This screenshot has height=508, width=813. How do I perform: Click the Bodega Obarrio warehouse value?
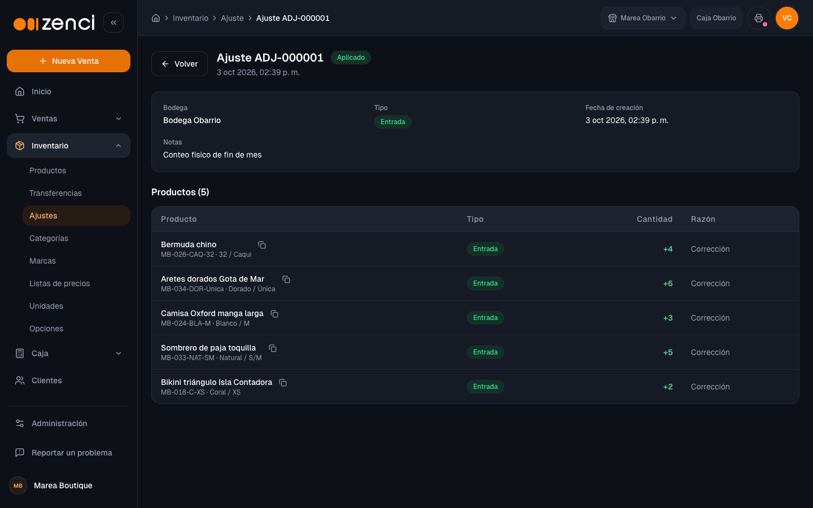click(192, 120)
